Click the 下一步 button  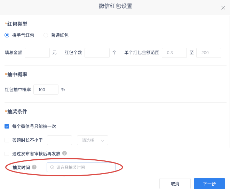tap(209, 184)
